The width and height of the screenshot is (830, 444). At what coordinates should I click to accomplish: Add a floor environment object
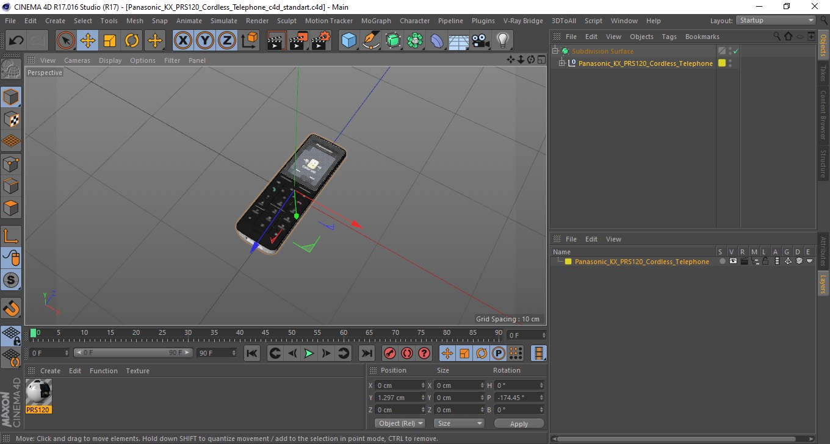click(x=458, y=41)
